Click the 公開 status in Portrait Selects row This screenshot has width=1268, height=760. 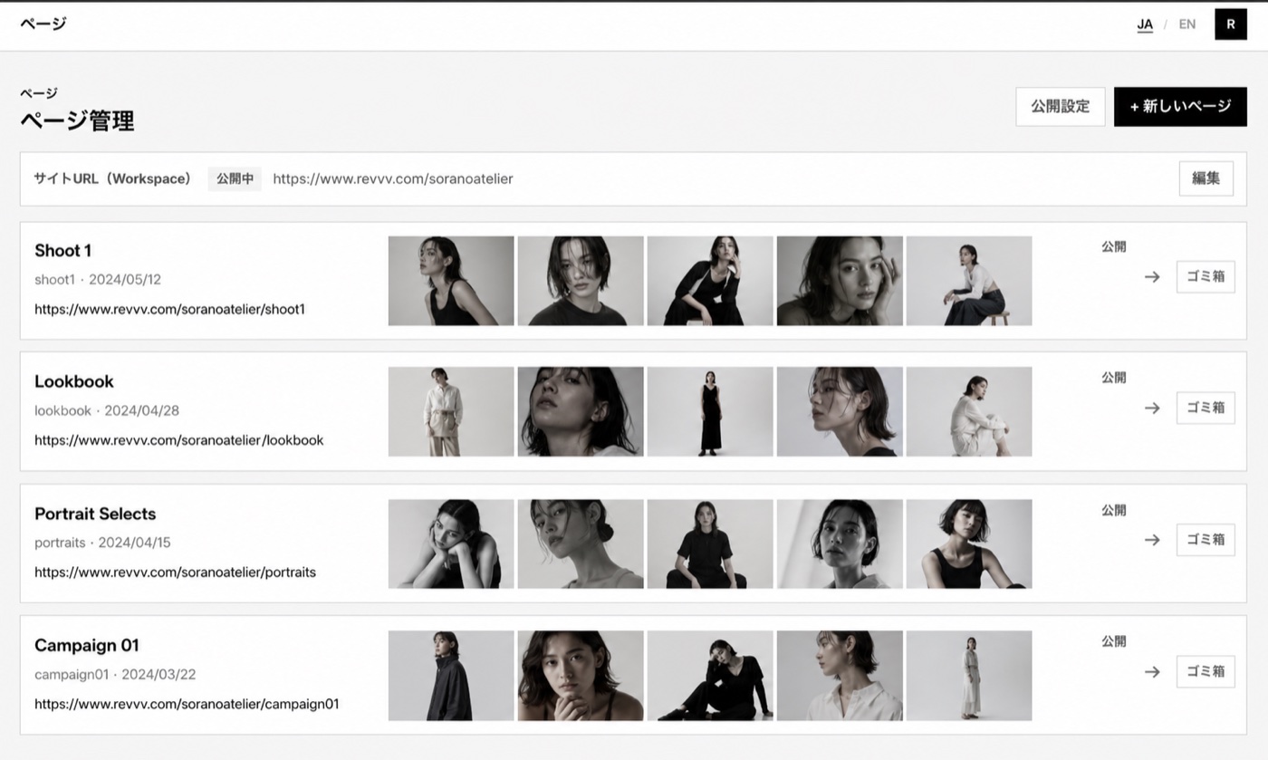(x=1114, y=510)
